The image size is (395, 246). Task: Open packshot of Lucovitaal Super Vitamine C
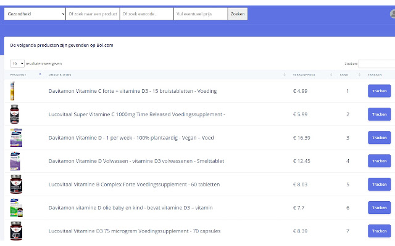(x=14, y=114)
